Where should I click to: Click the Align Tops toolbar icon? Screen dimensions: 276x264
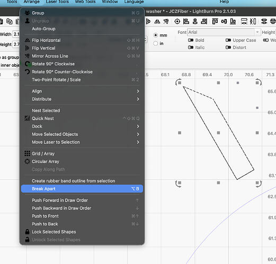[215, 22]
